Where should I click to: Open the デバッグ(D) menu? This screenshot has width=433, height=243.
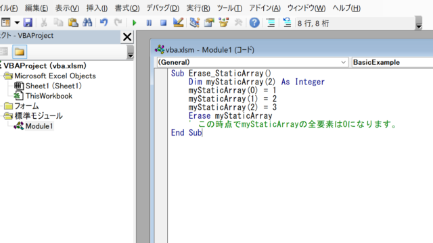162,8
